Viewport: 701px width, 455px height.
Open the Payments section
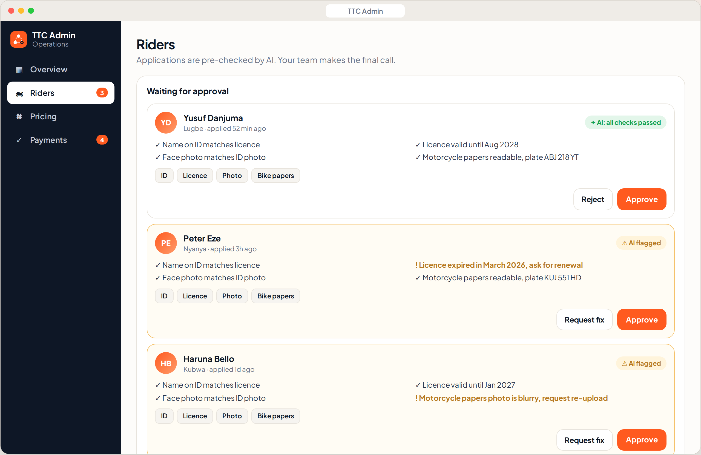pos(61,140)
